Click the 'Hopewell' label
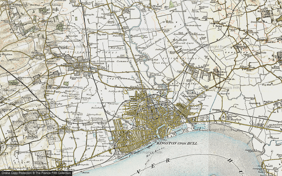 (x=225, y=94)
